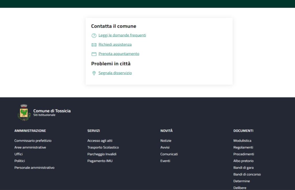The image size is (295, 190).
Task: Click the calendar icon for appointments
Action: point(94,54)
